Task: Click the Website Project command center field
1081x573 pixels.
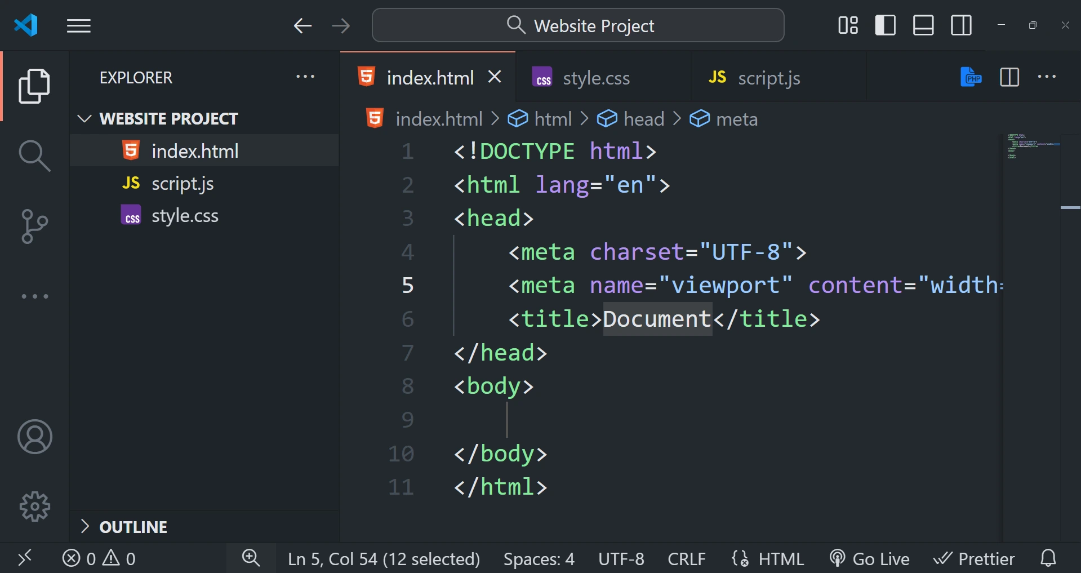Action: [x=577, y=25]
